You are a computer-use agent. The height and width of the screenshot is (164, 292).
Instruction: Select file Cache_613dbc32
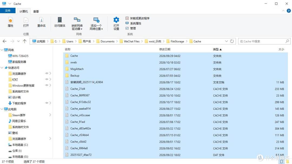[x=175, y=102]
